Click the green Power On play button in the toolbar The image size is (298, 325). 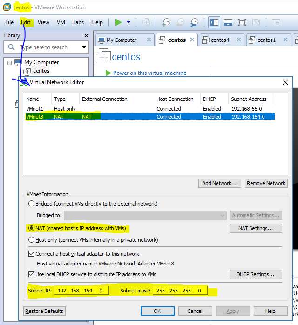[118, 22]
